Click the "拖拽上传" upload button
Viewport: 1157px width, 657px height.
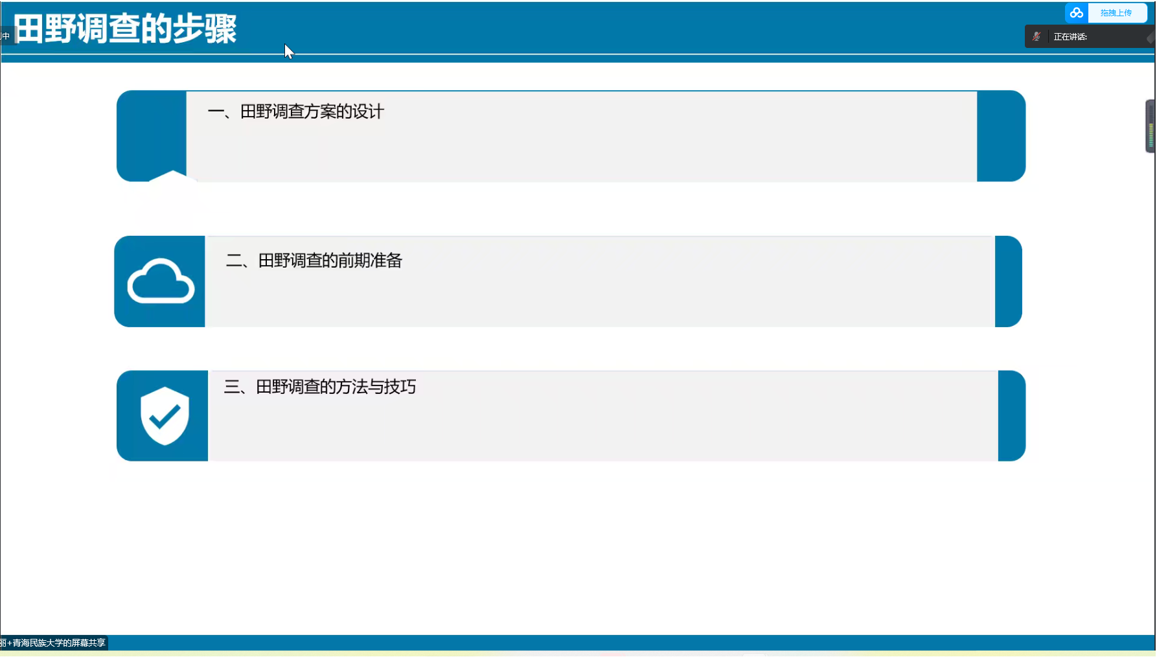[x=1117, y=12]
